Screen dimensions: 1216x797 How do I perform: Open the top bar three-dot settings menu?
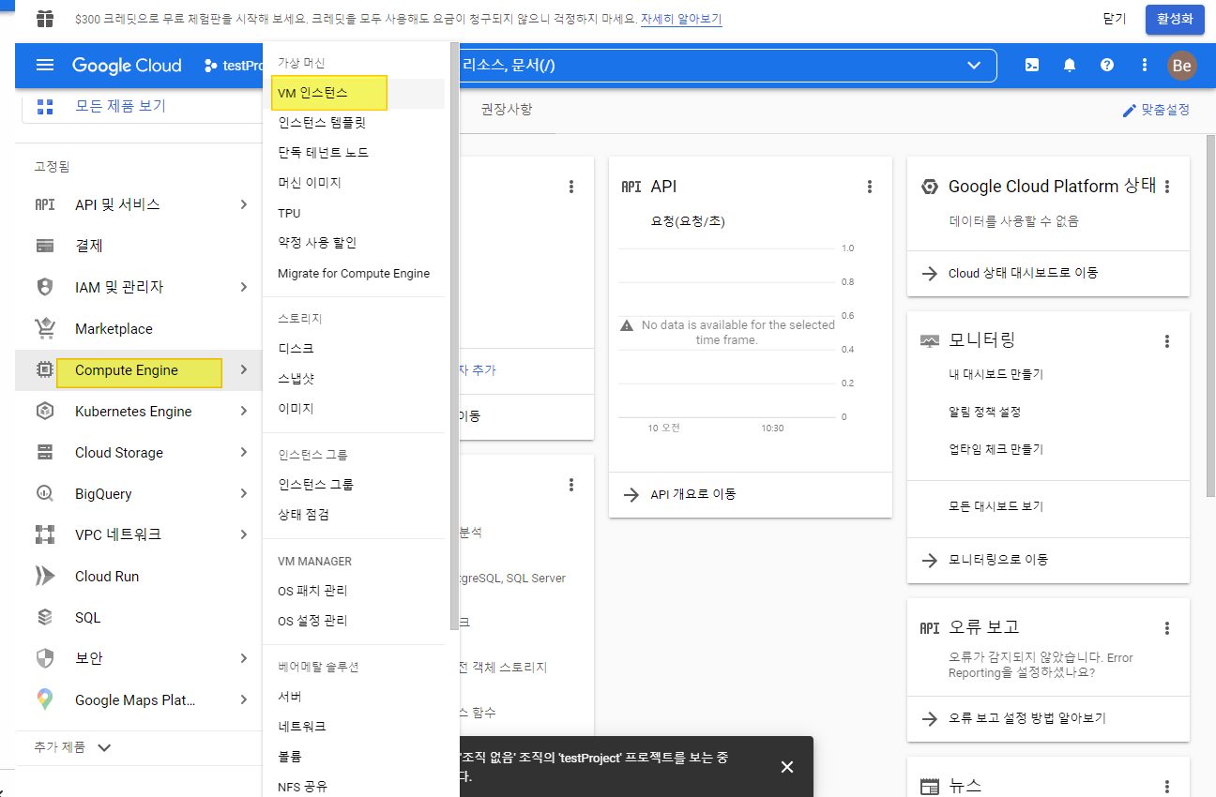[x=1144, y=65]
